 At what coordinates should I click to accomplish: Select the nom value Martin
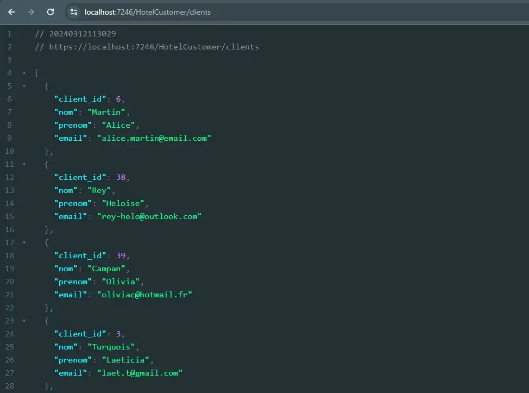[106, 112]
